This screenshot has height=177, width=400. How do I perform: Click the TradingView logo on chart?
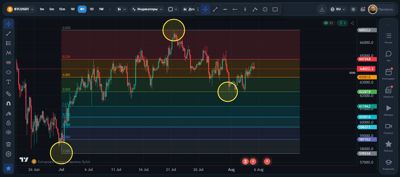point(24,160)
